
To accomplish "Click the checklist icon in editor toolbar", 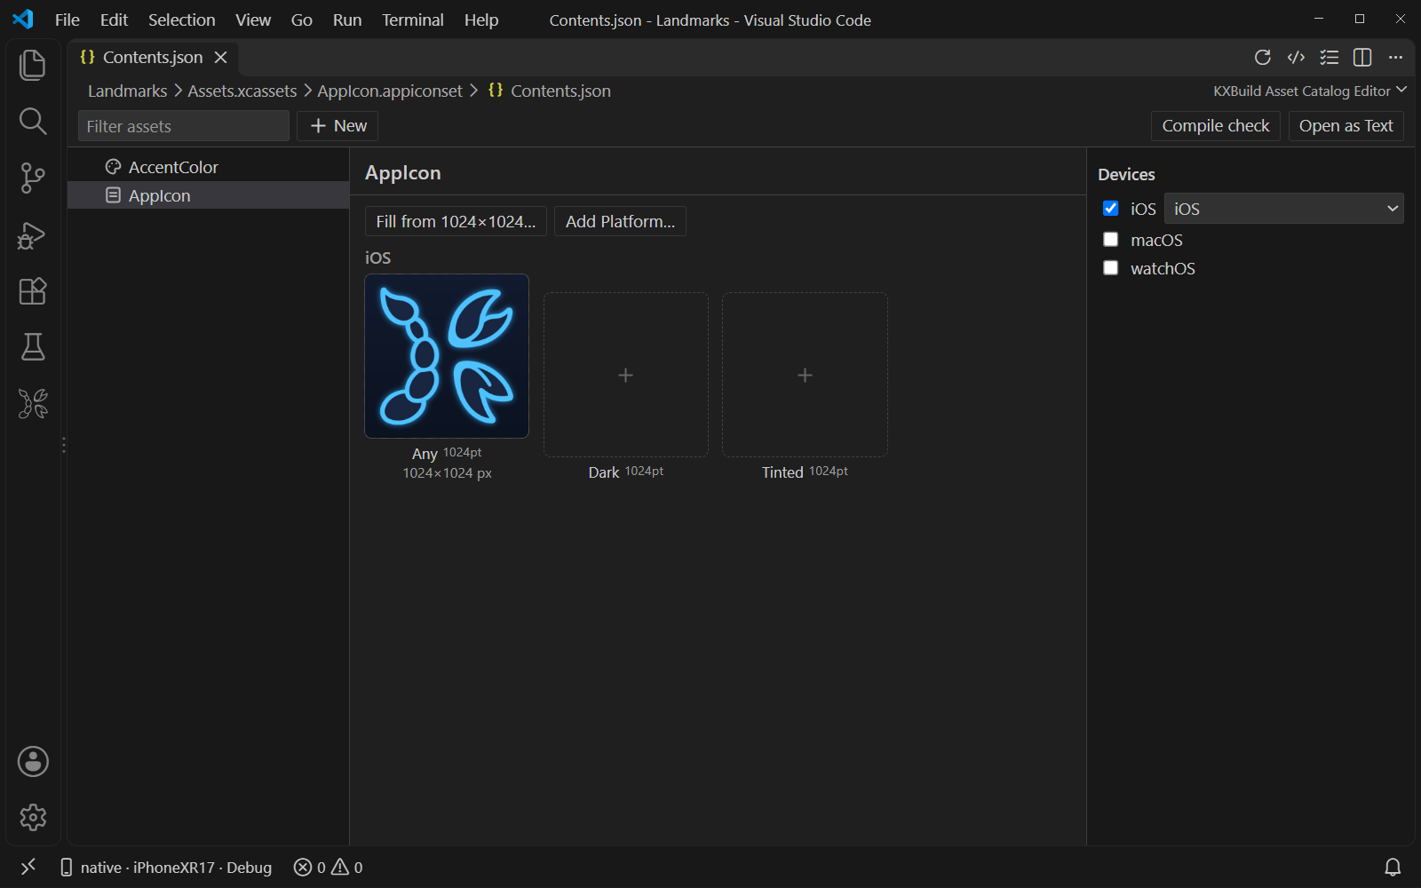I will pos(1330,58).
